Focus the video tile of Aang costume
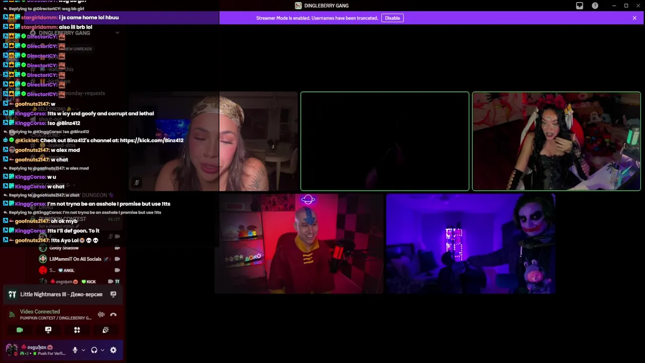The height and width of the screenshot is (363, 645). (299, 244)
